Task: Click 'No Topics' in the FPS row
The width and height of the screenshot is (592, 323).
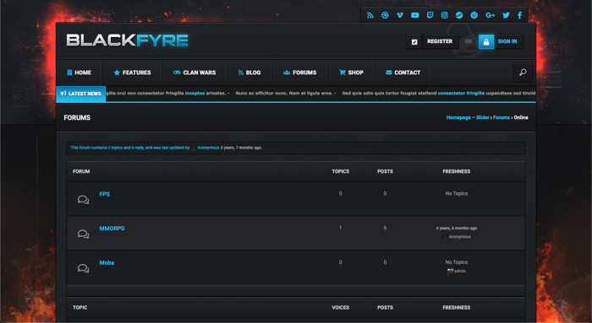Action: coord(457,193)
